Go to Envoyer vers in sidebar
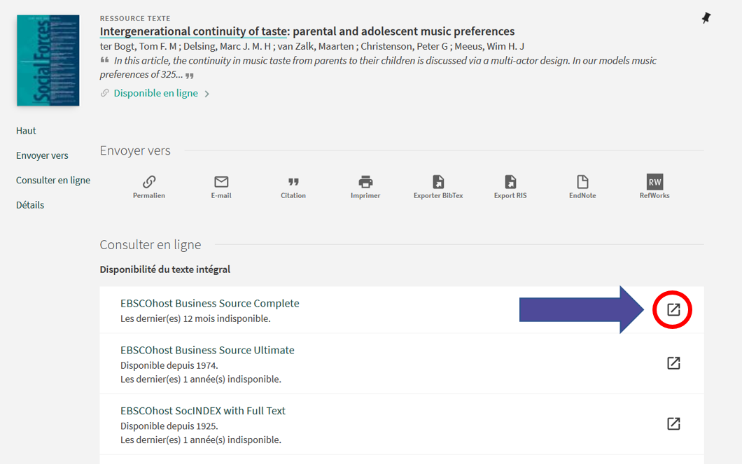 42,155
